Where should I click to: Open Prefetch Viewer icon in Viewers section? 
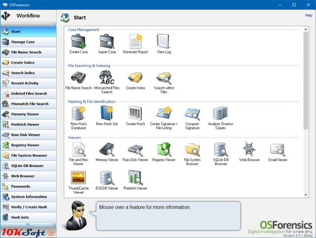point(135,178)
